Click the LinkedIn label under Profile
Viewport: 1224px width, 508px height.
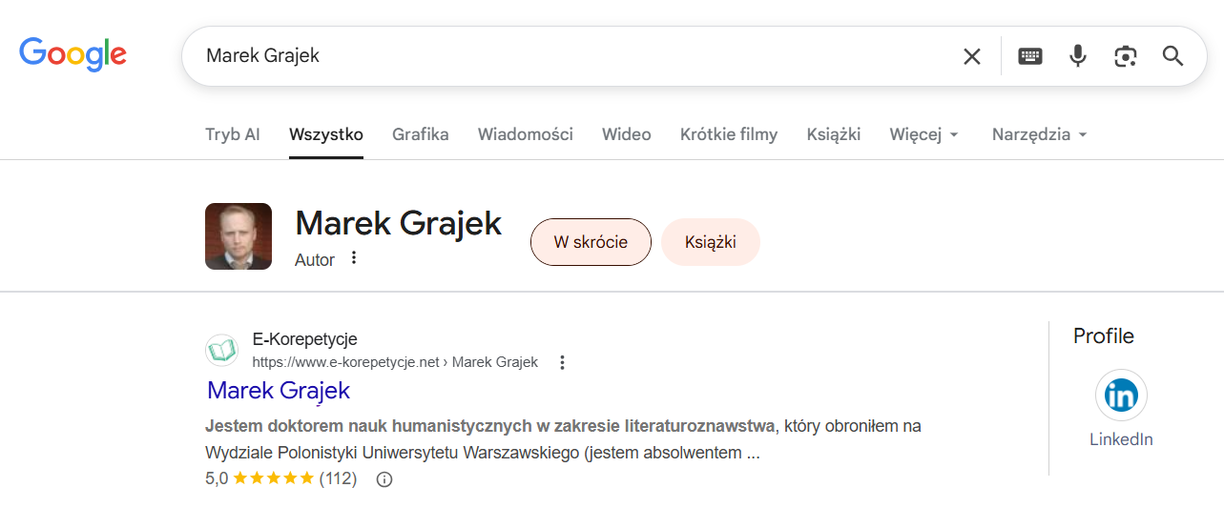(x=1121, y=439)
